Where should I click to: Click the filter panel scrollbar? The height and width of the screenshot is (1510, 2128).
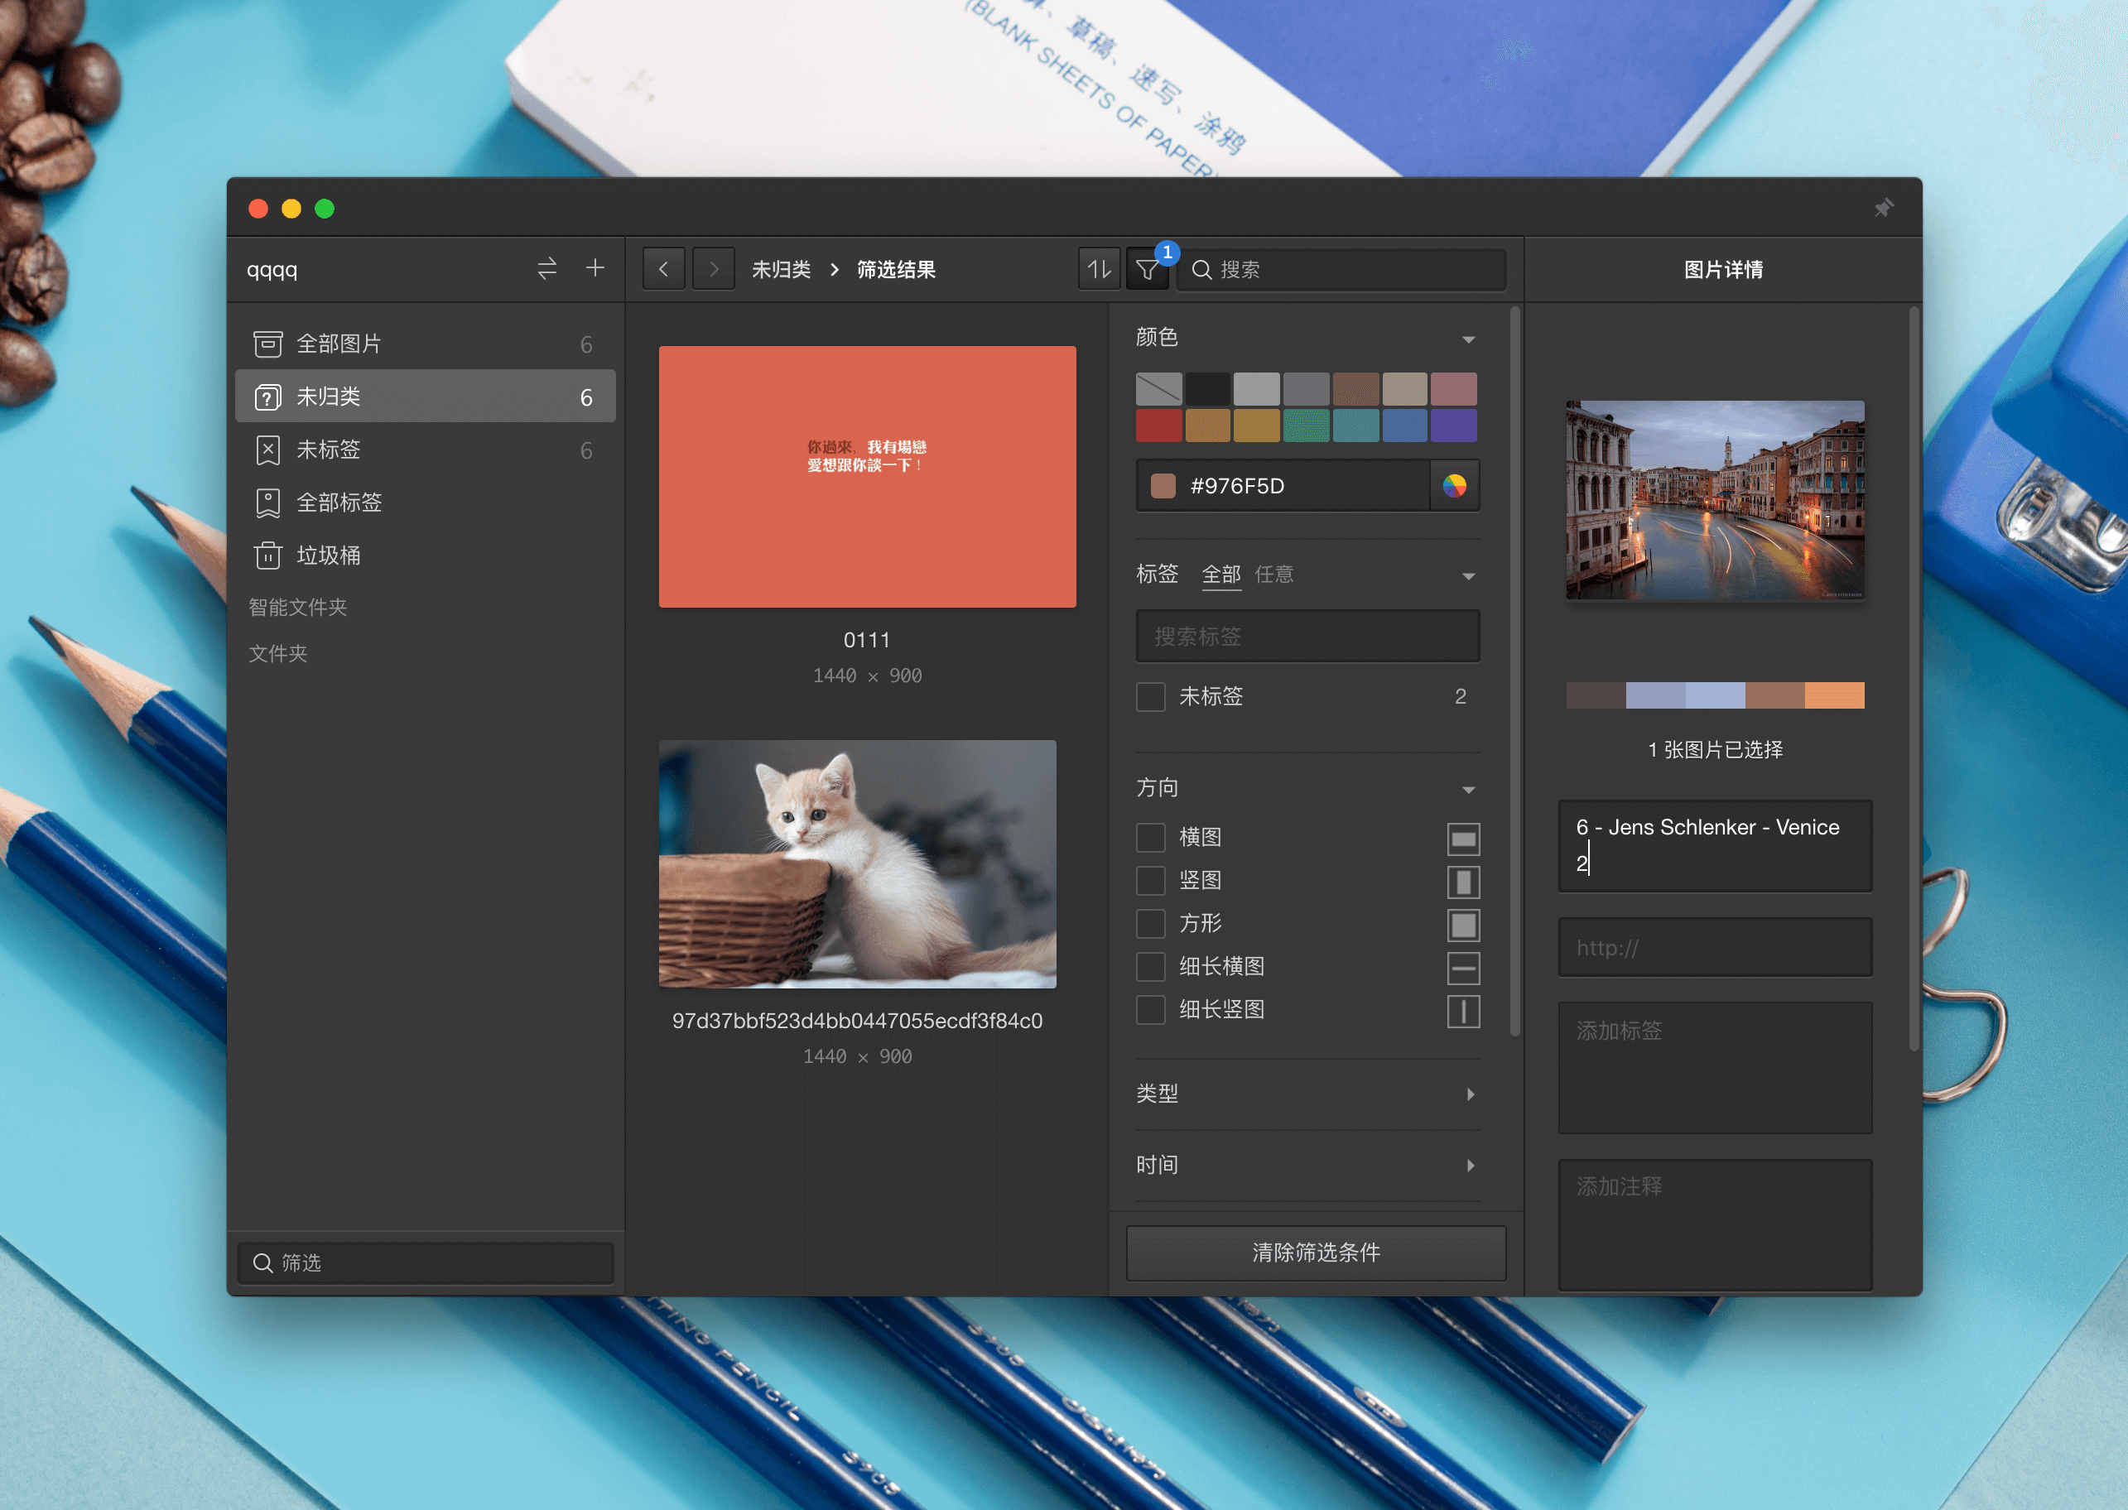1515,671
